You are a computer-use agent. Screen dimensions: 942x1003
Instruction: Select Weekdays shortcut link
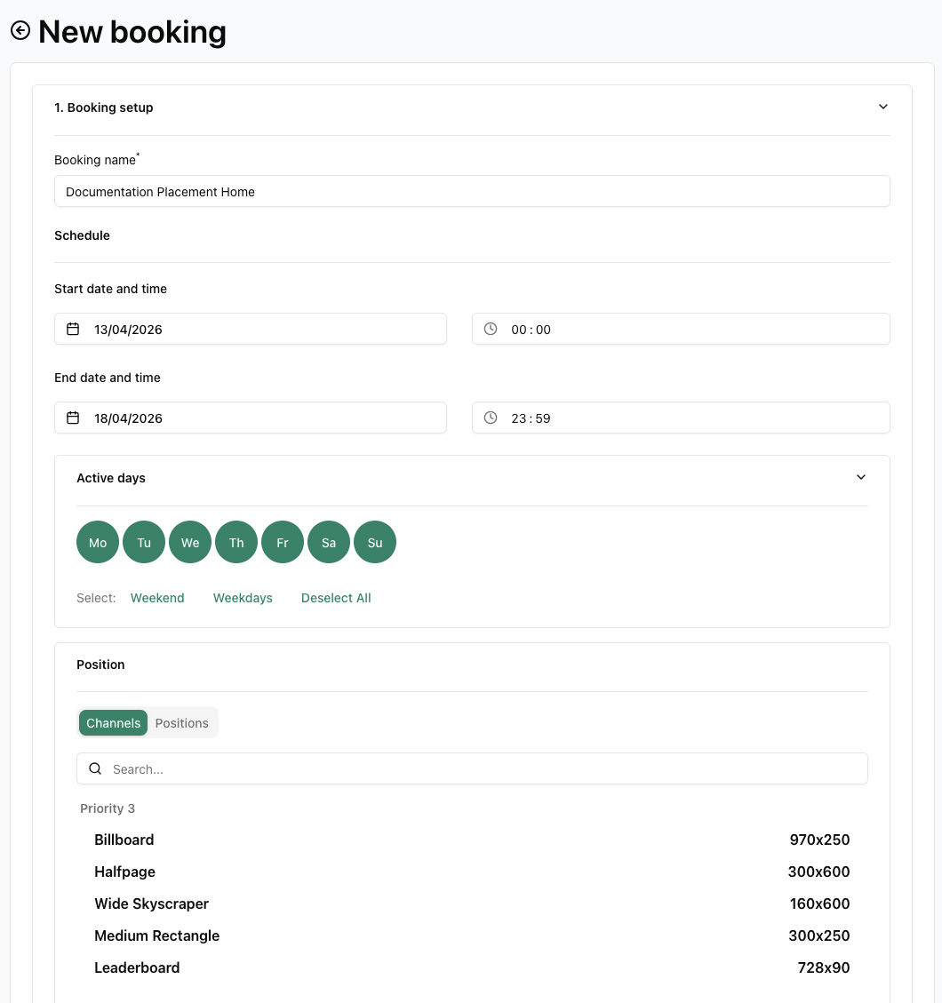pos(243,598)
